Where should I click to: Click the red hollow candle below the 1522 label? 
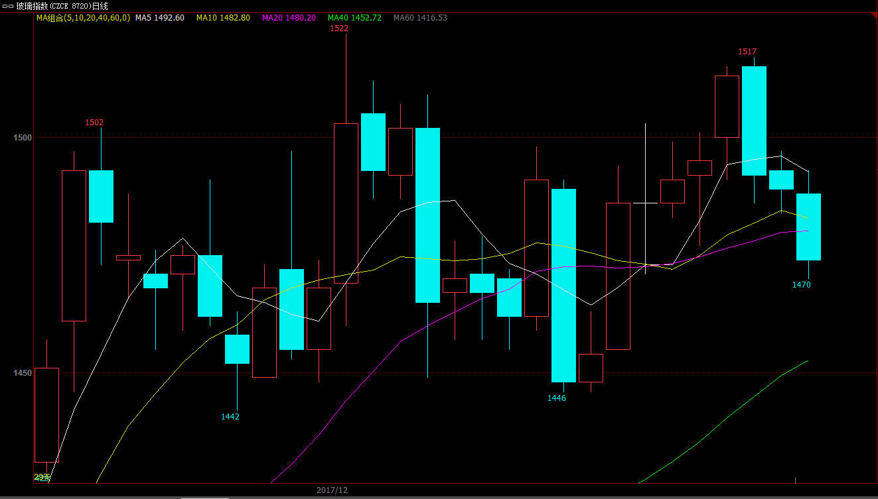pos(346,203)
